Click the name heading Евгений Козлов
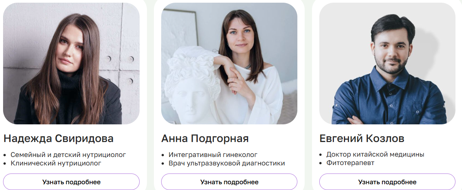The image size is (462, 190). point(362,139)
